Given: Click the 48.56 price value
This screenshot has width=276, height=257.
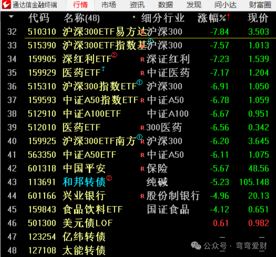Looking at the screenshot, I should [x=259, y=168].
